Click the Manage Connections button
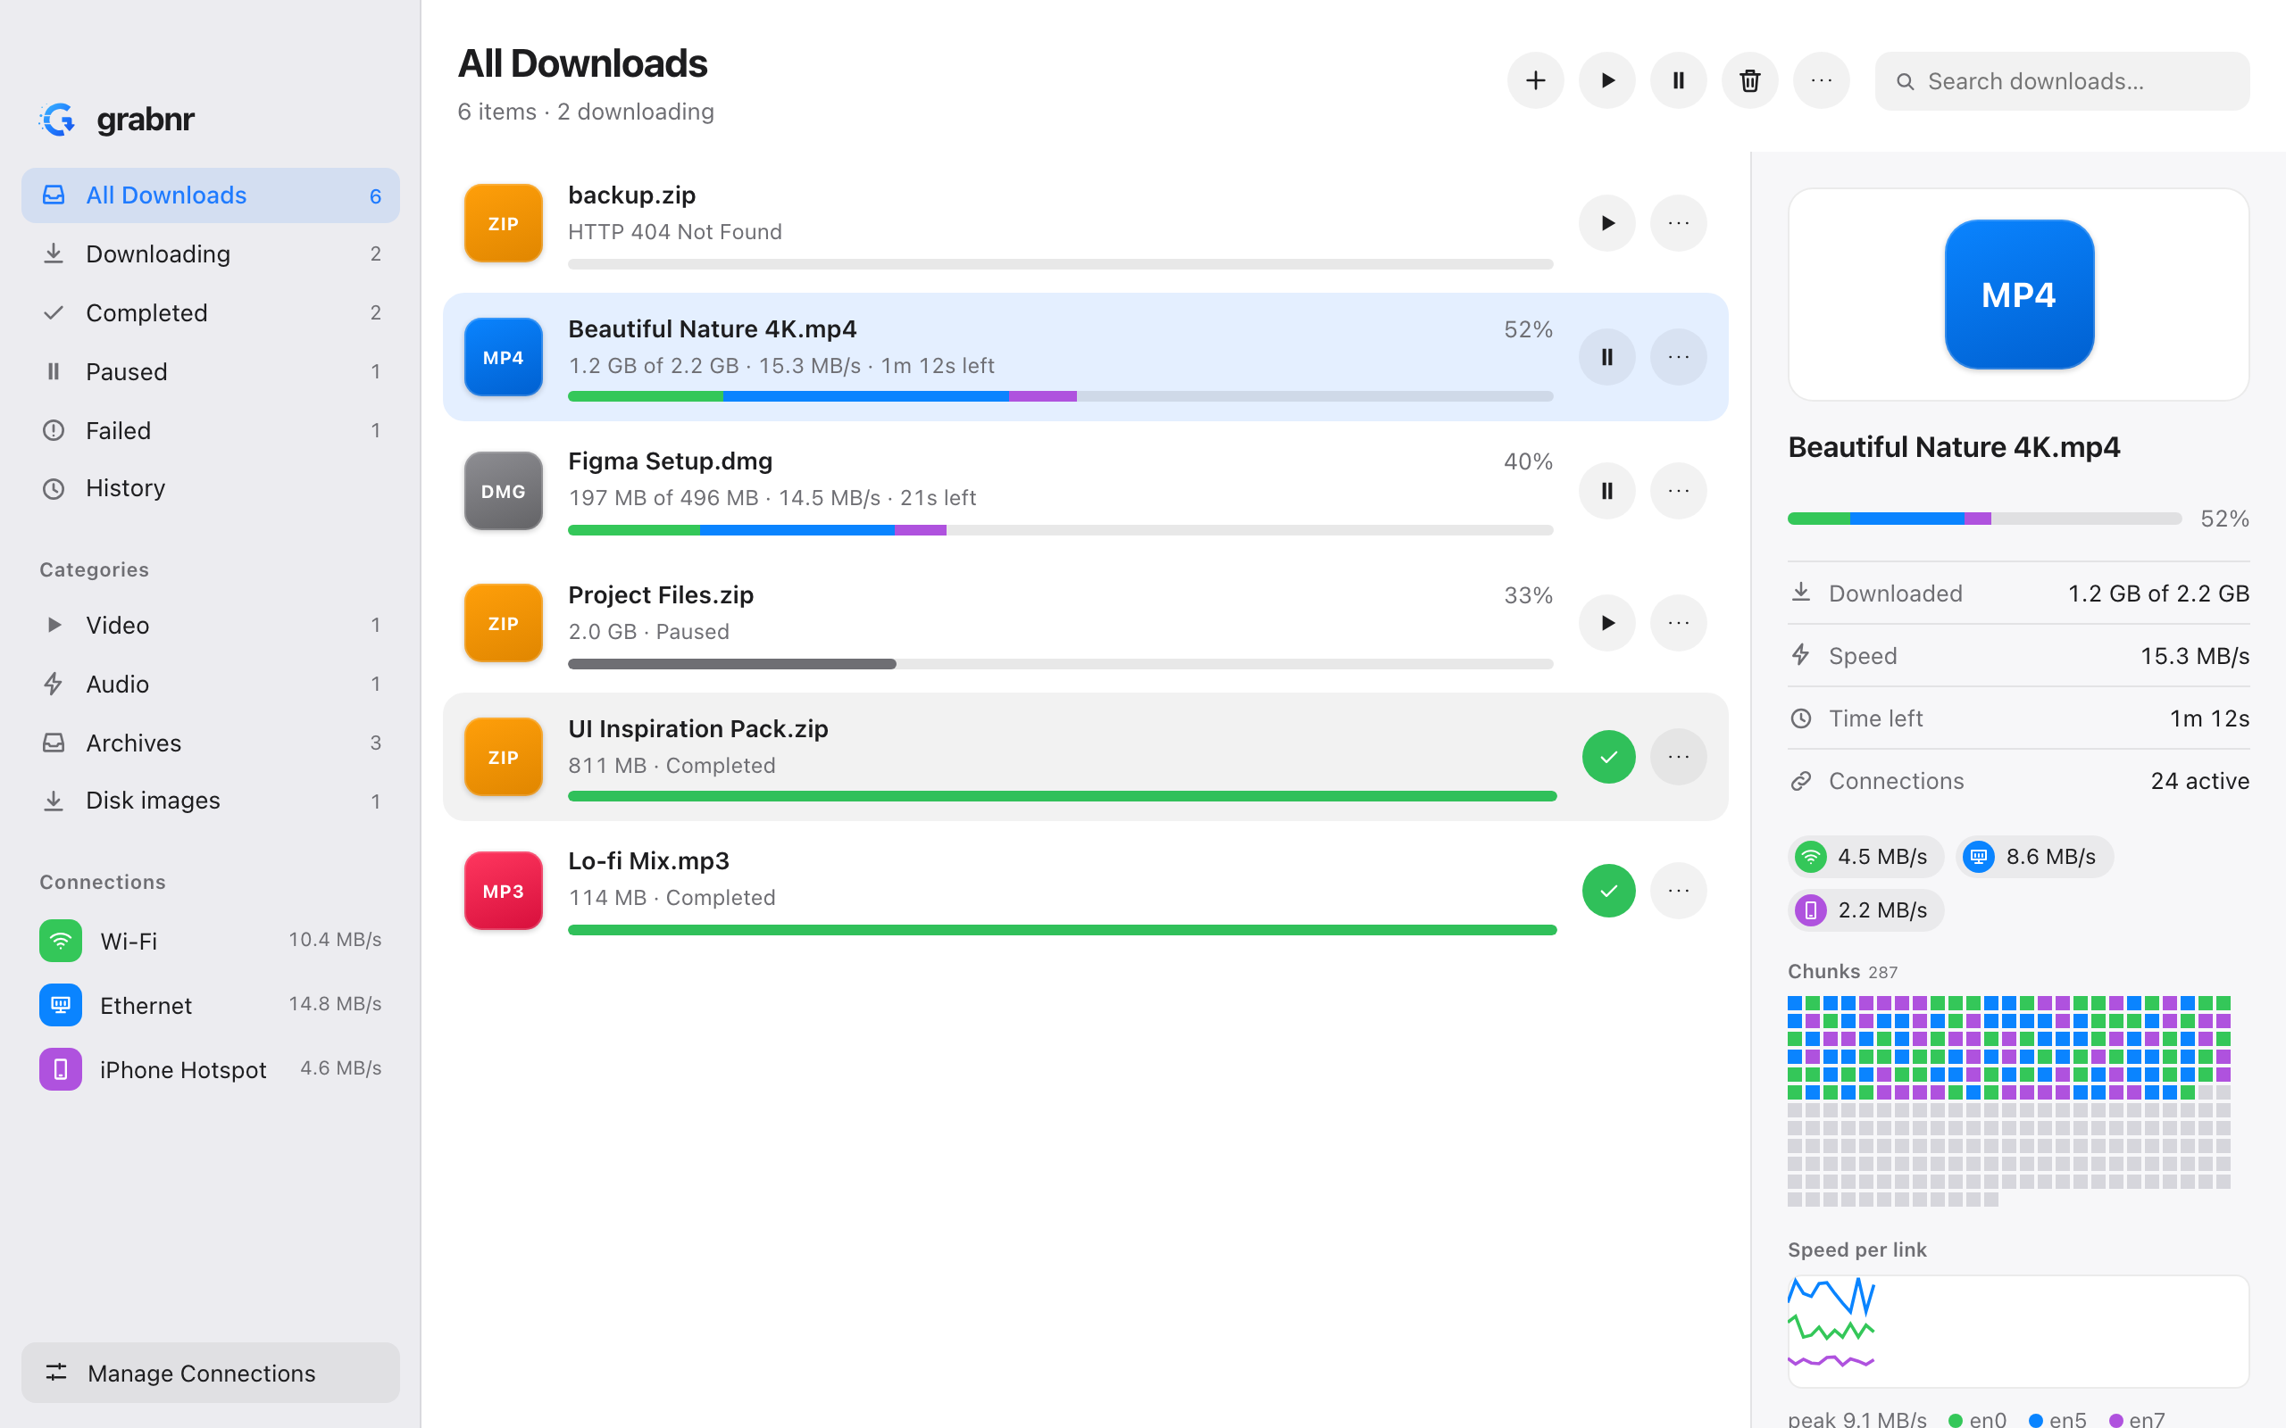Viewport: 2286px width, 1428px height. click(211, 1373)
